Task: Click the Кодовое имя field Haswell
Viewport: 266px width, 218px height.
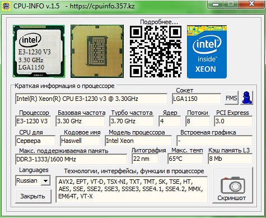Action: tap(80, 141)
